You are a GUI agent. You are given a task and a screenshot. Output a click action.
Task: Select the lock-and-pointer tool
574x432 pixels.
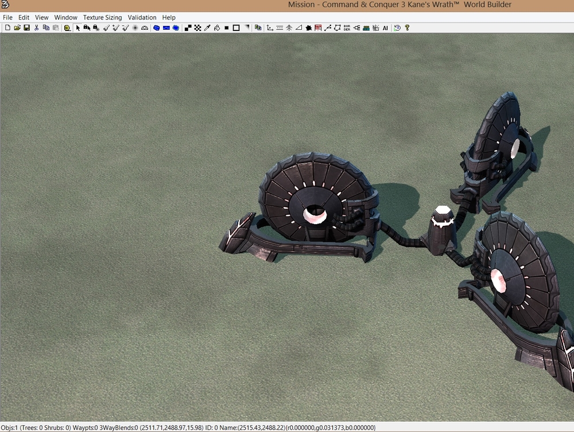[87, 28]
